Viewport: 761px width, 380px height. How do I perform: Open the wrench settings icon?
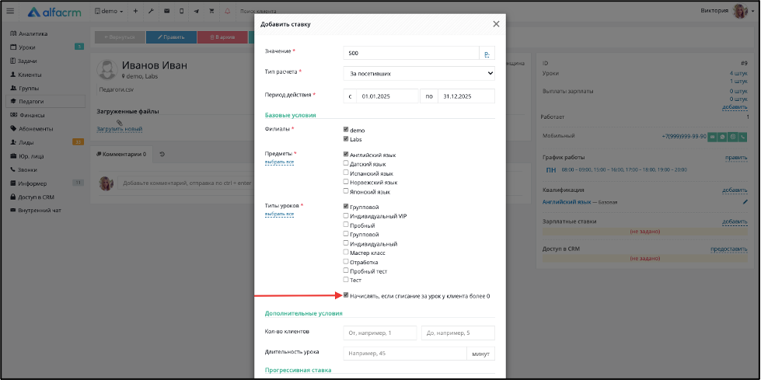151,11
